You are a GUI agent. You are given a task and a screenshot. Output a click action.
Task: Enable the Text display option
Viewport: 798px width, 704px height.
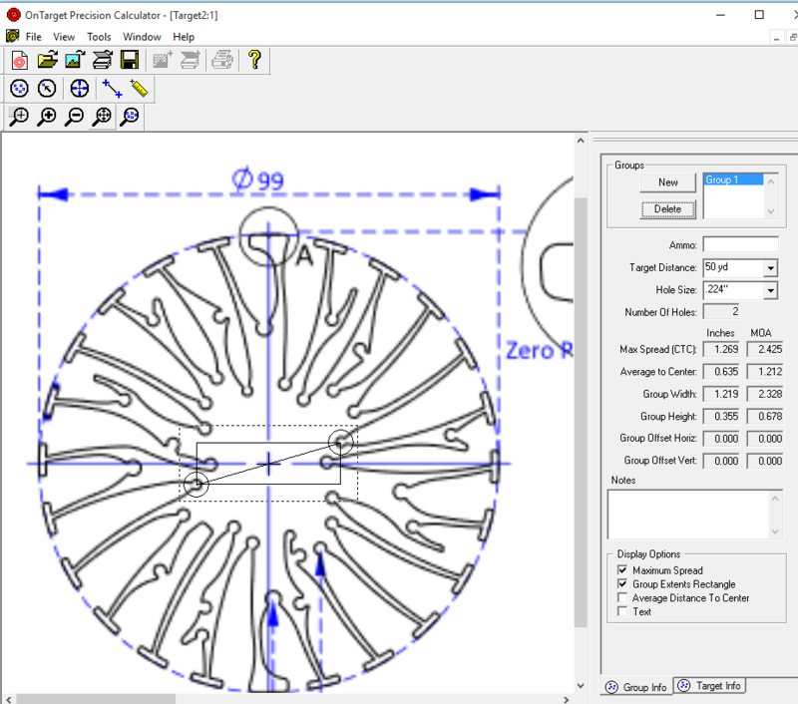[621, 611]
